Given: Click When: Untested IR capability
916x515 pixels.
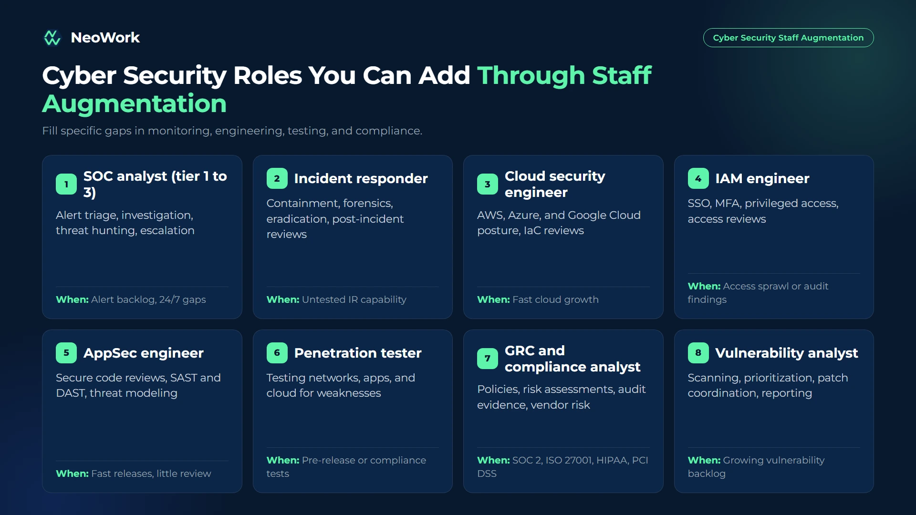Looking at the screenshot, I should point(336,299).
